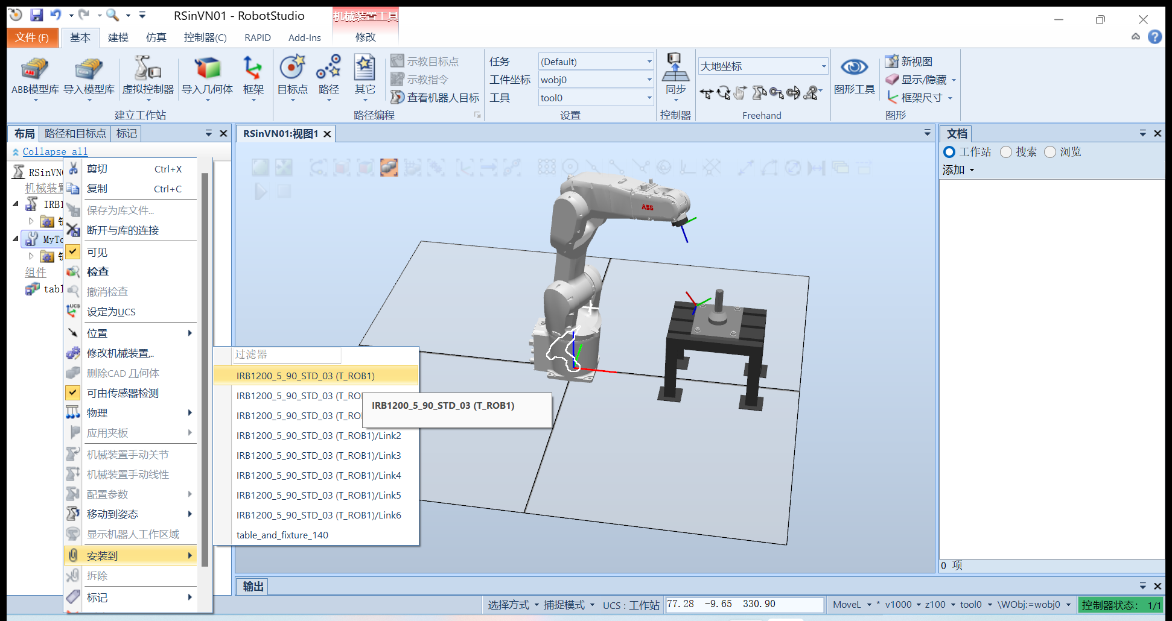Open the 图形工具 graphics tools eye icon

pyautogui.click(x=854, y=67)
